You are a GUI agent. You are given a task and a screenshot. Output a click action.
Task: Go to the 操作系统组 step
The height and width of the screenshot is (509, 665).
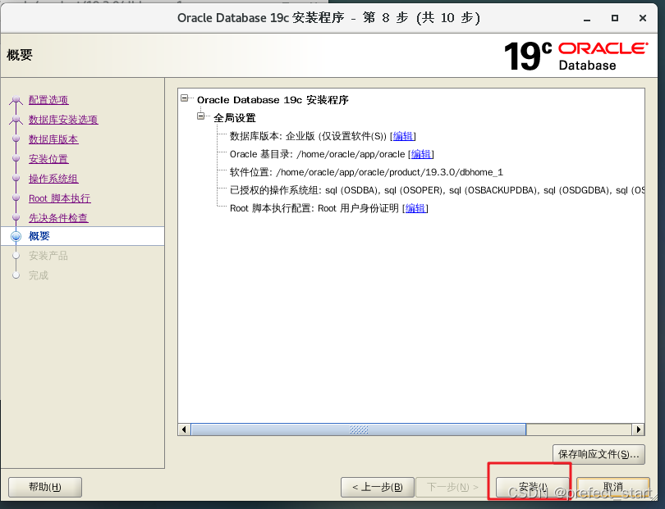[53, 179]
